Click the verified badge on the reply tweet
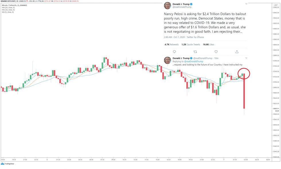 click(192, 58)
